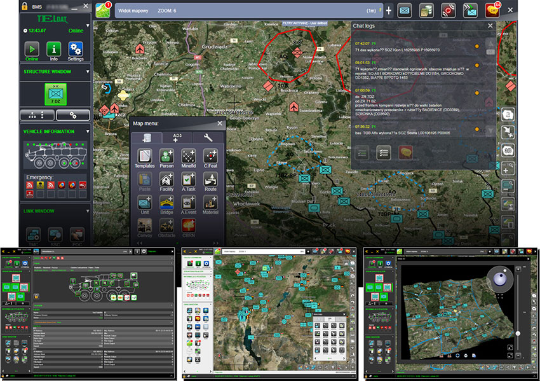Screen dimensions: 540x381
Task: Adjust the vertical zoom slider in 3D window
Action: 518,333
